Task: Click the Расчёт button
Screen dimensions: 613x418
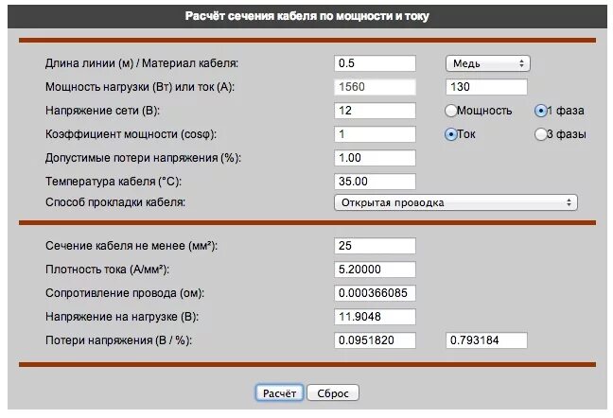Action: pyautogui.click(x=279, y=393)
